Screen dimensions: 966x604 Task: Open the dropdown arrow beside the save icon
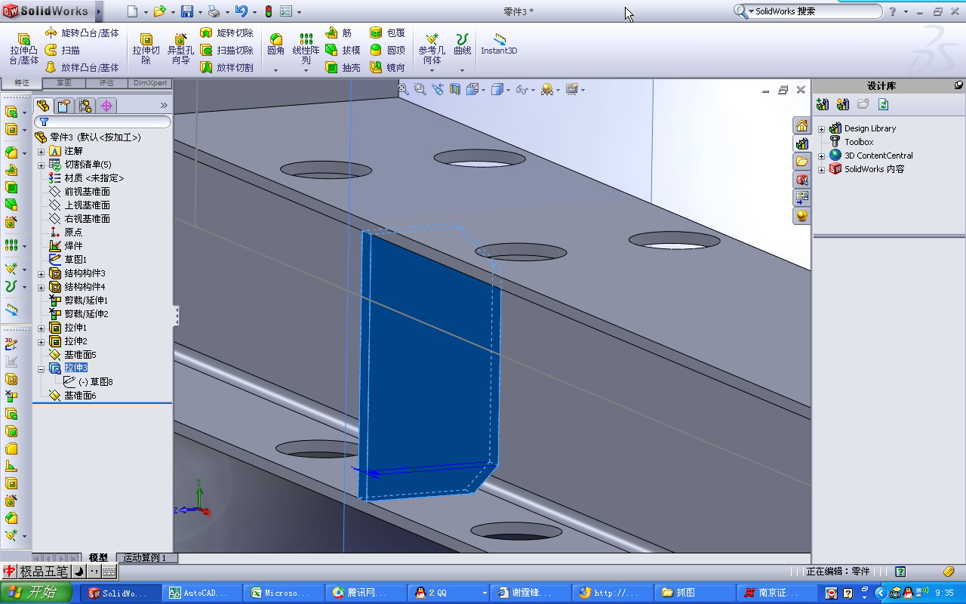pos(200,12)
